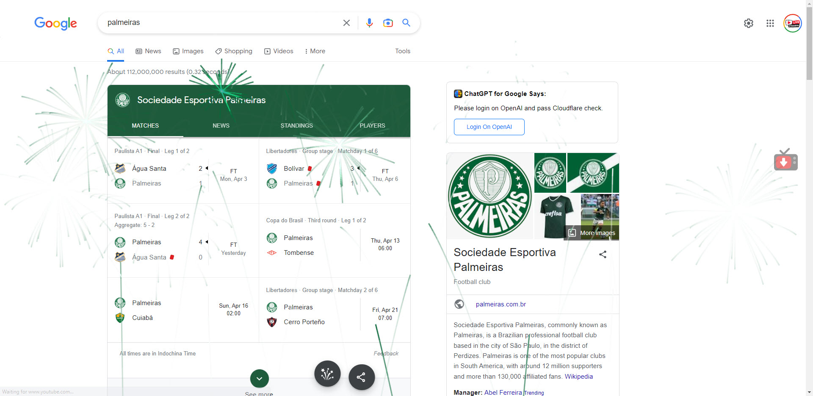Click globe icon beside palmeiras.com.br
The image size is (813, 396).
(x=459, y=304)
